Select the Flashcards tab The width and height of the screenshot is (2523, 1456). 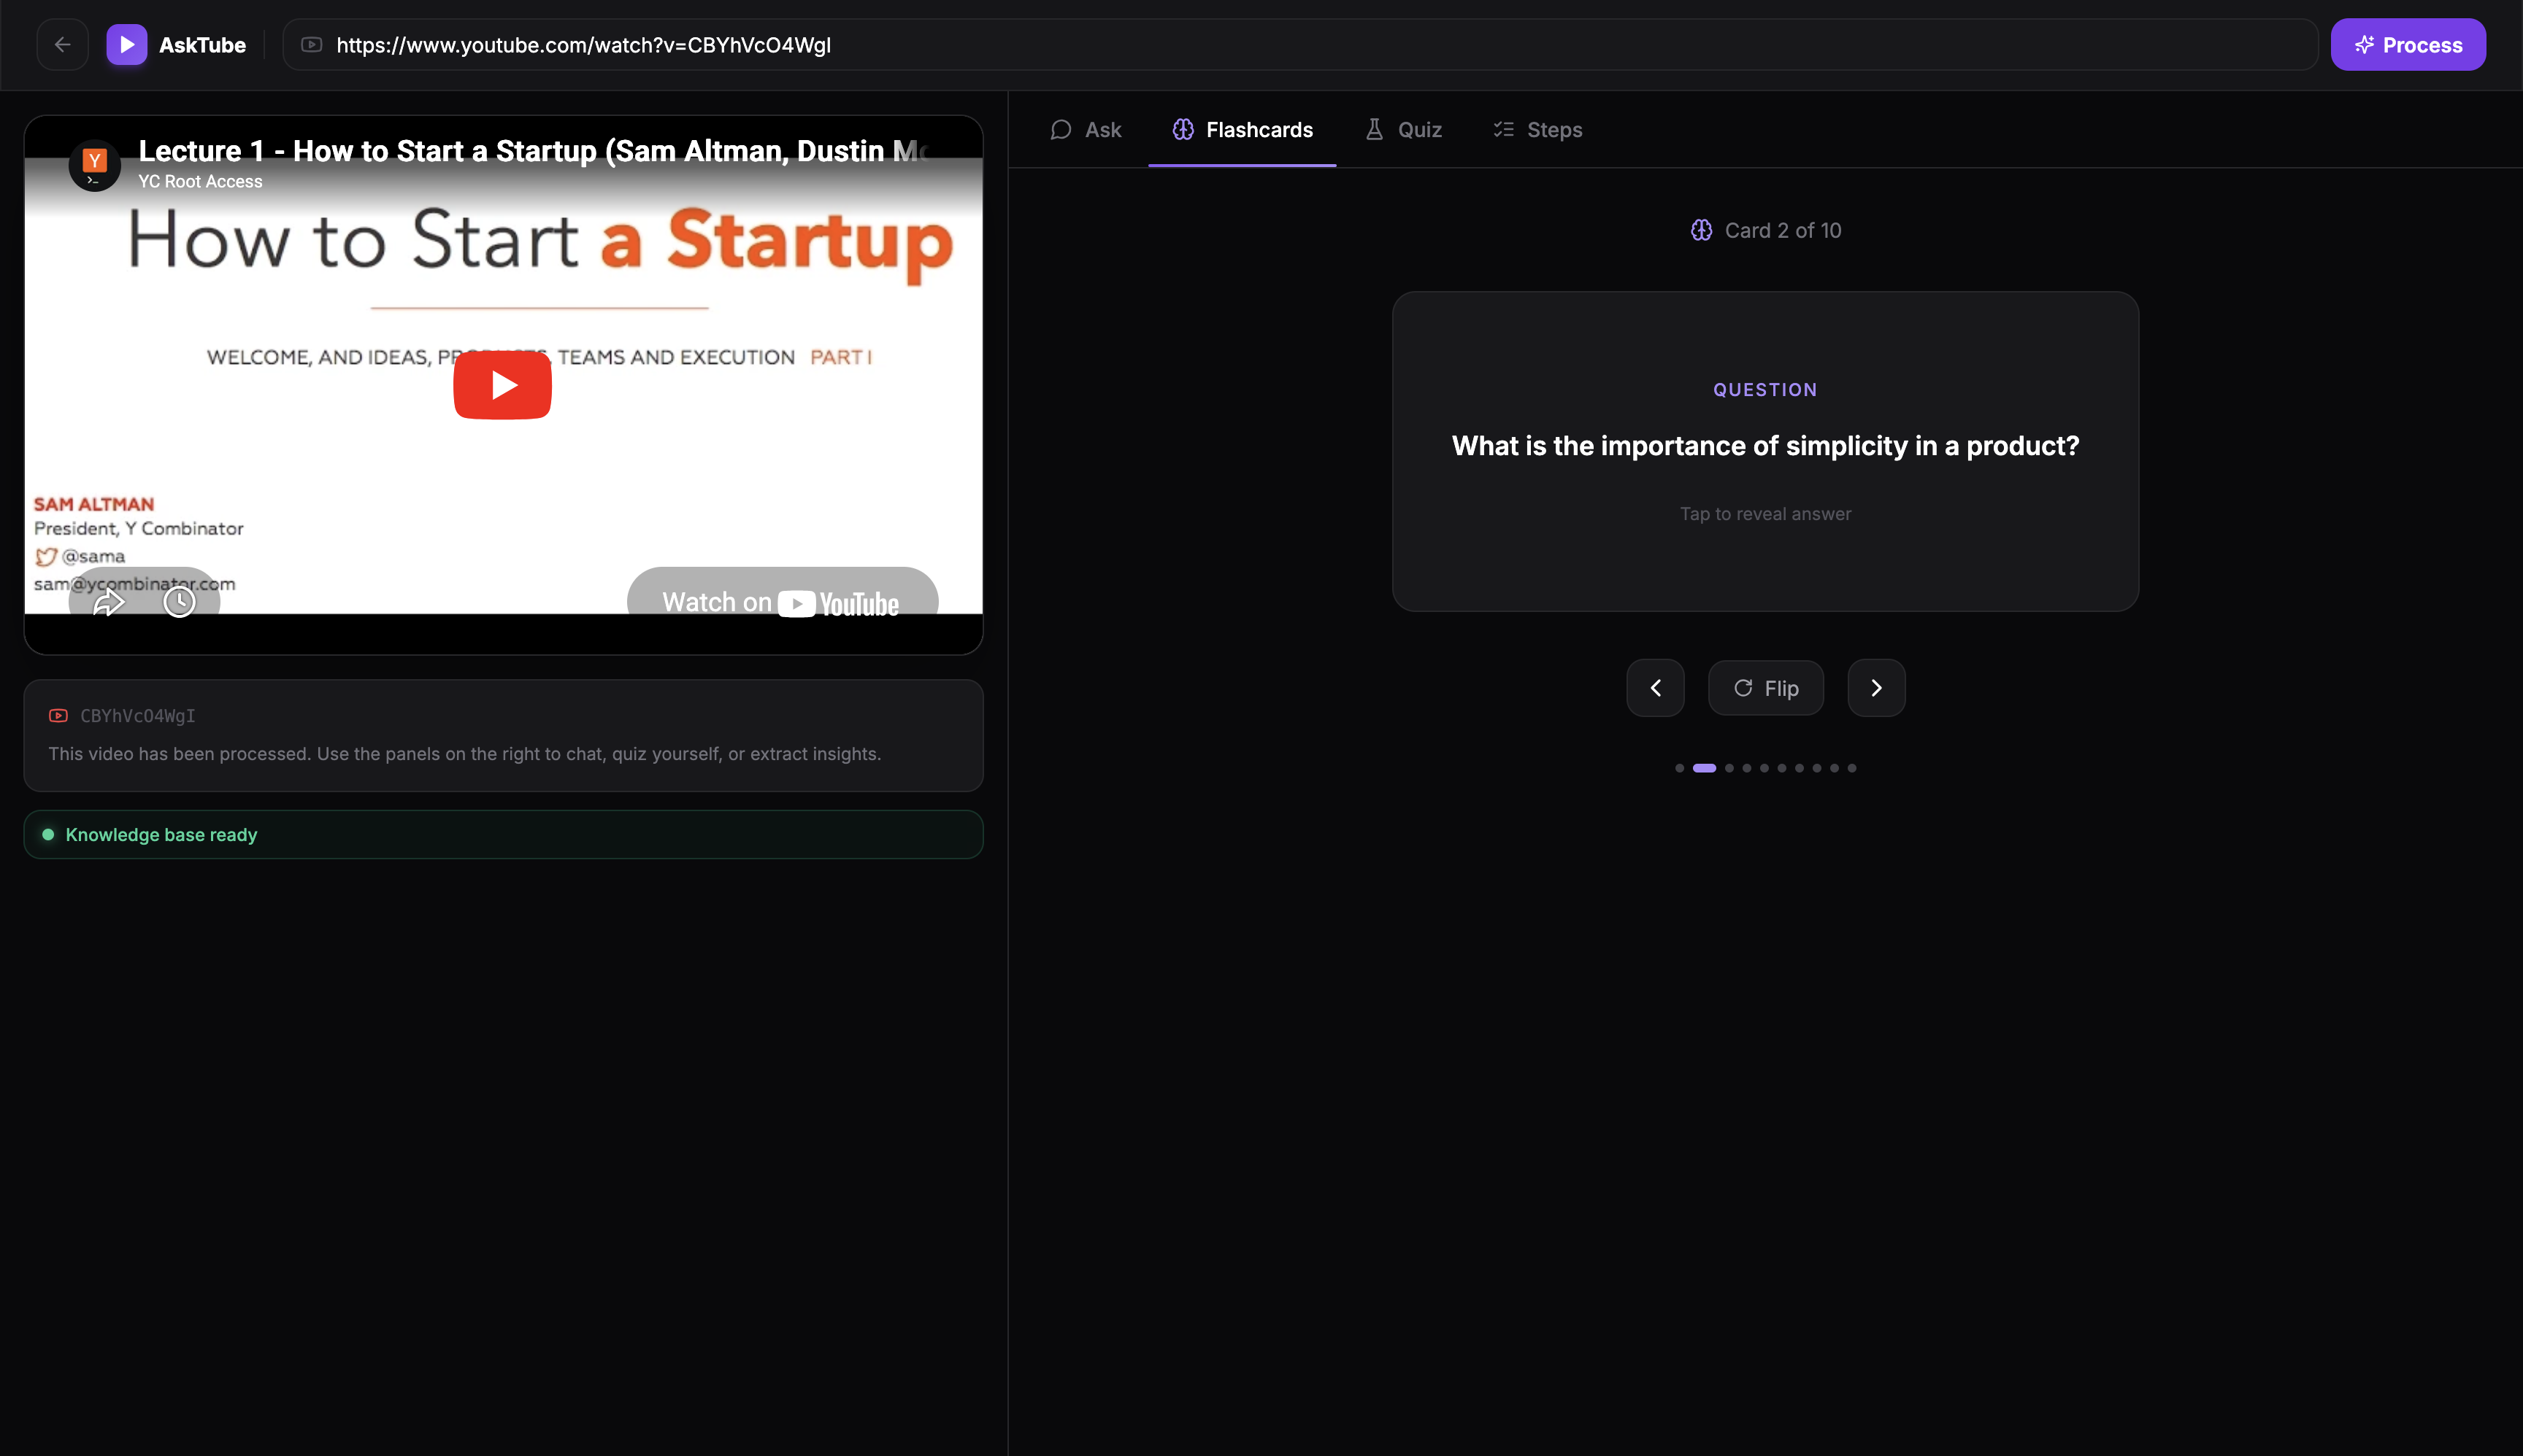click(x=1242, y=130)
